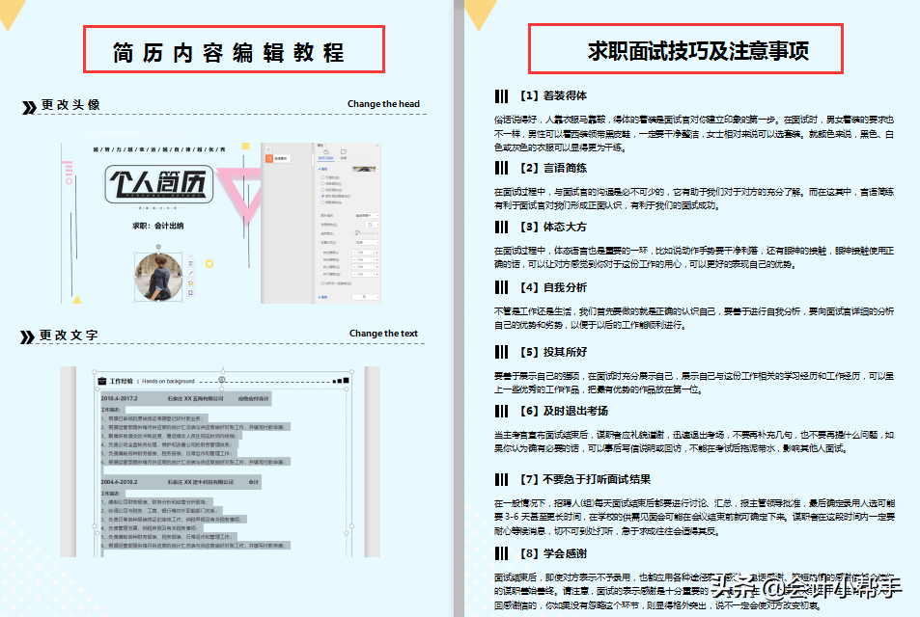Click the orange picture icon beside 嵌入图片

click(268, 158)
